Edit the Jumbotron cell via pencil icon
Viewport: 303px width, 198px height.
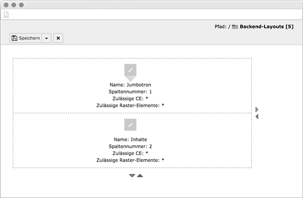tap(130, 70)
